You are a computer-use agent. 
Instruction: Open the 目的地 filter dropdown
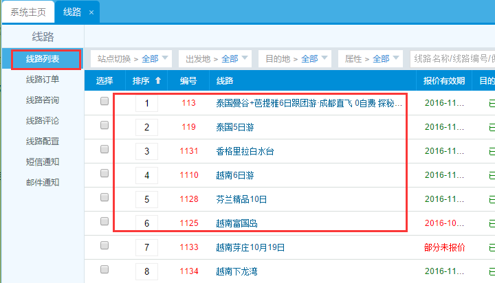click(x=294, y=58)
